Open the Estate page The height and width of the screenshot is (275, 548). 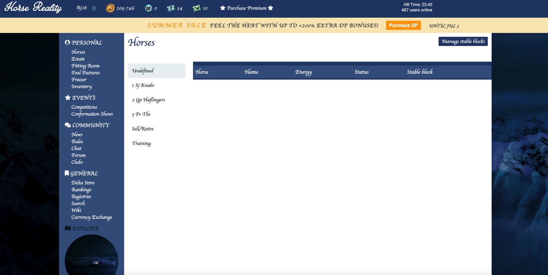tap(78, 59)
